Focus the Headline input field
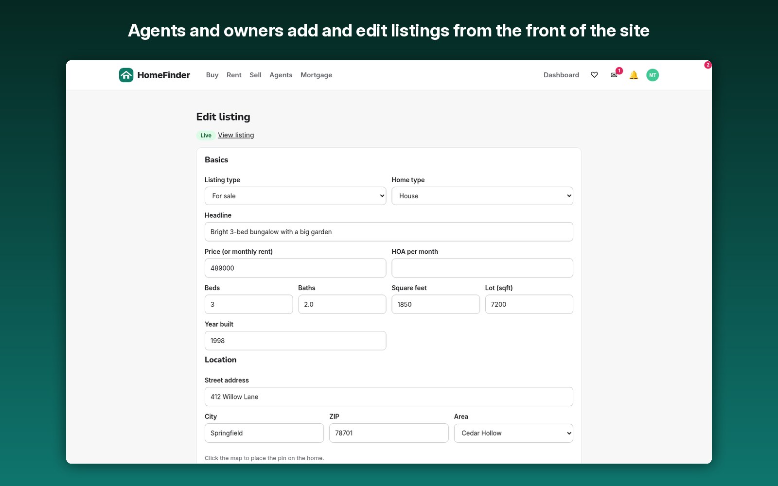This screenshot has height=486, width=778. 389,232
